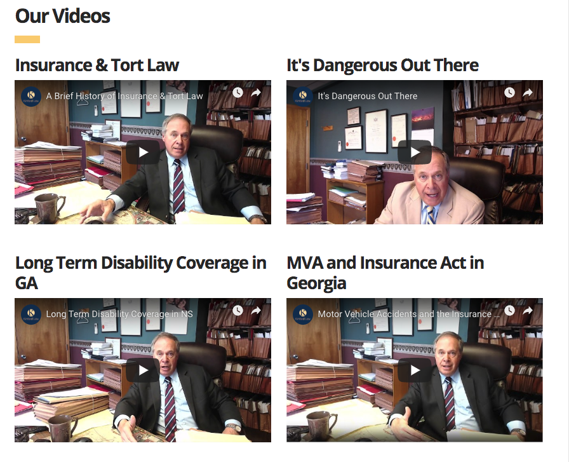Open Kimball Law channel logo on Motor Vehicle video
This screenshot has height=462, width=569.
tap(303, 314)
